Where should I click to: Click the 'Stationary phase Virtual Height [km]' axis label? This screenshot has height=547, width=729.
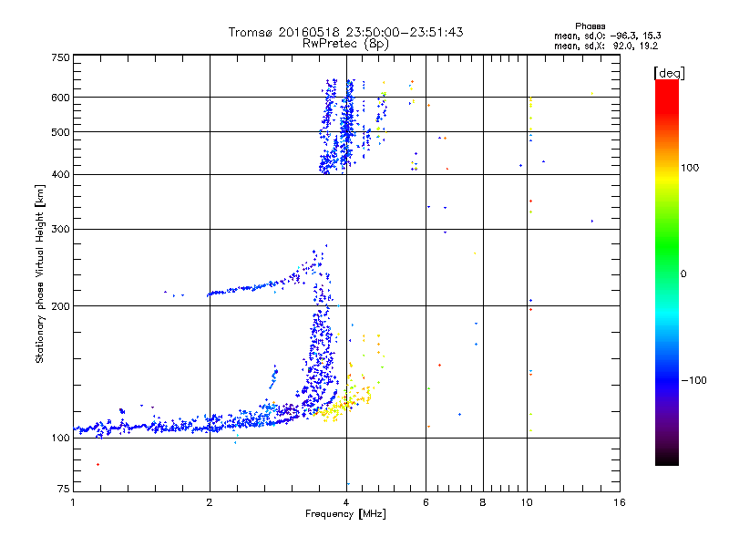pyautogui.click(x=40, y=274)
